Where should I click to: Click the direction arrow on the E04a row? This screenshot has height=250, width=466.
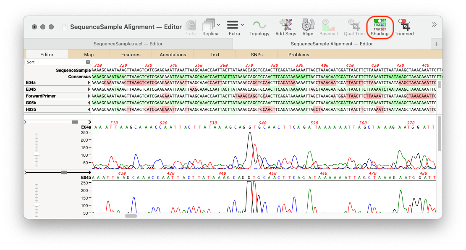pos(89,83)
